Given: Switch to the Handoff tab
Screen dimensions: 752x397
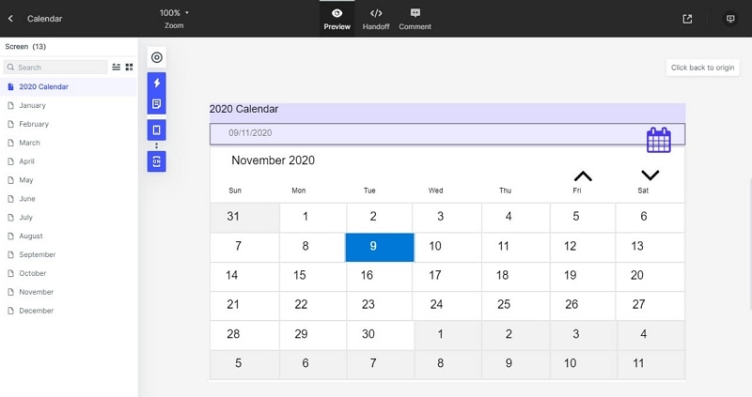Looking at the screenshot, I should coord(376,19).
